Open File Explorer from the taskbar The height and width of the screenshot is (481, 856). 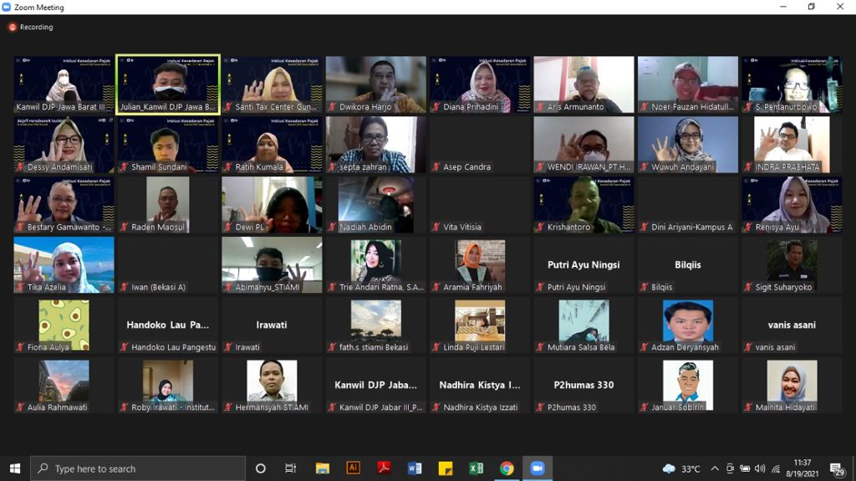click(x=323, y=468)
